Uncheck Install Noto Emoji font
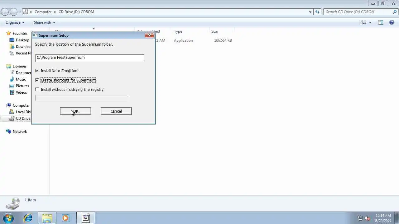 point(37,71)
